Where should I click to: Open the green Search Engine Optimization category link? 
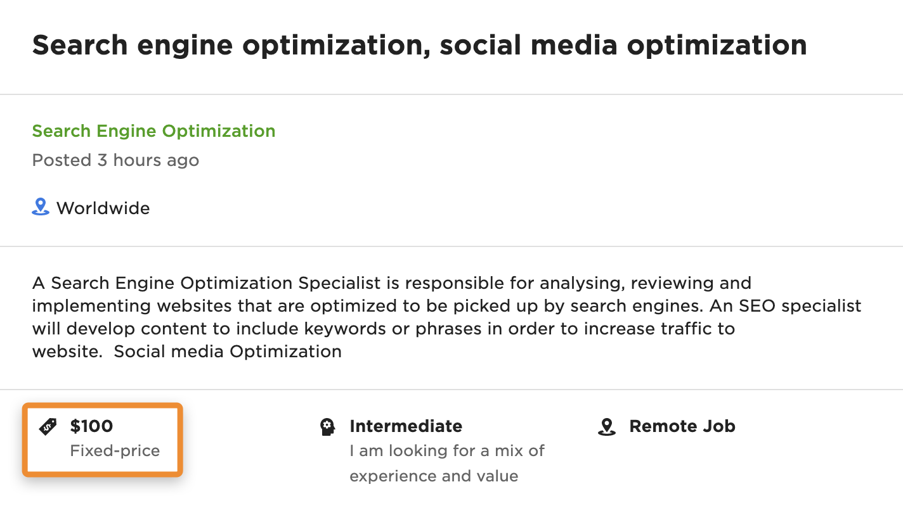153,131
